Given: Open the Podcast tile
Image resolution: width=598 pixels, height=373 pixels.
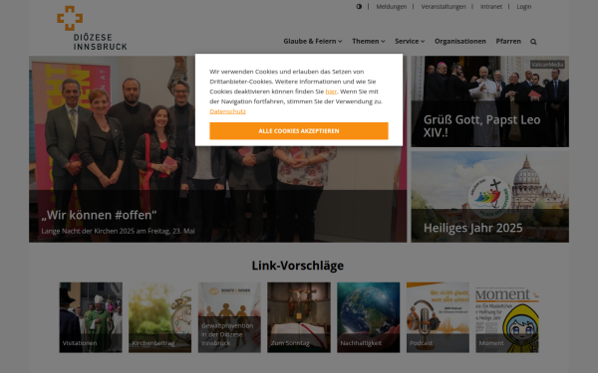Looking at the screenshot, I should [438, 317].
